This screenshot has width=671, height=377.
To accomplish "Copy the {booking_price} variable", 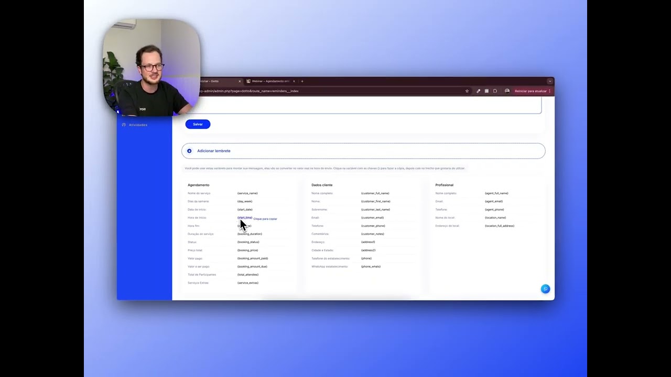I will 247,250.
